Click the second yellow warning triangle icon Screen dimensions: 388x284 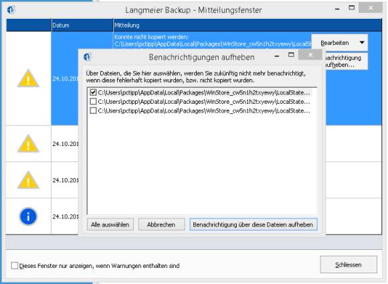[x=28, y=143]
